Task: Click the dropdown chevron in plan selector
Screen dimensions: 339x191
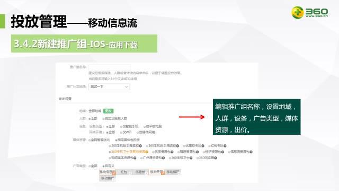Action: pos(127,87)
